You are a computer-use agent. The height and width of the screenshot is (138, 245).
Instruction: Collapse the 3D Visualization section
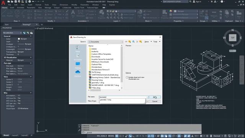point(31,58)
